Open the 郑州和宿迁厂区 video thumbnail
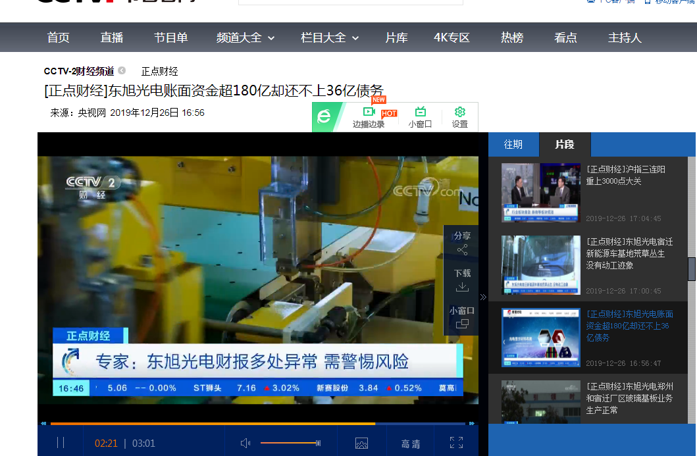 point(541,402)
